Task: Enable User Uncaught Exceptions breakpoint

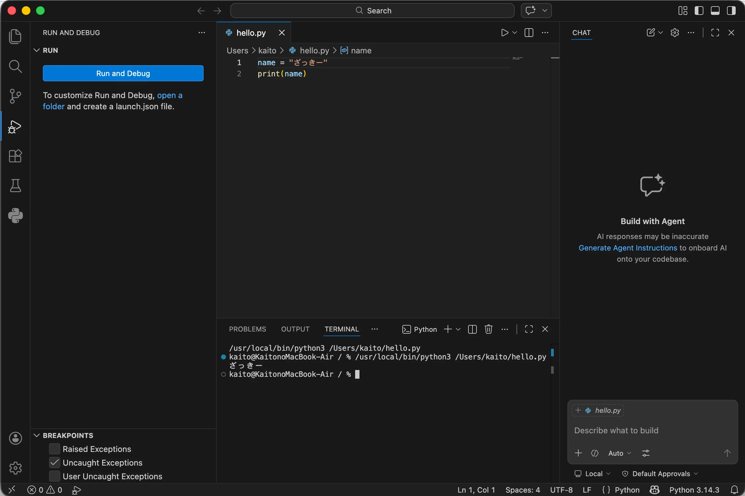Action: 54,476
